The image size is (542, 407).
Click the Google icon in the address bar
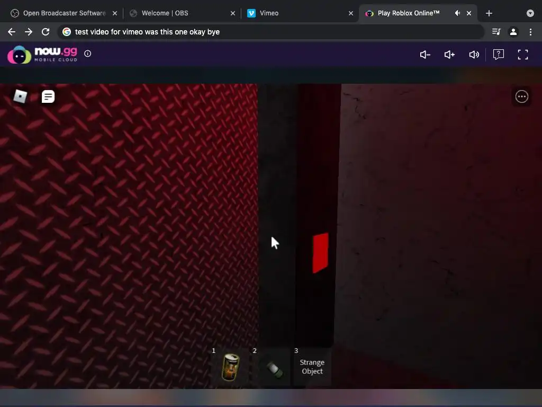coord(67,32)
